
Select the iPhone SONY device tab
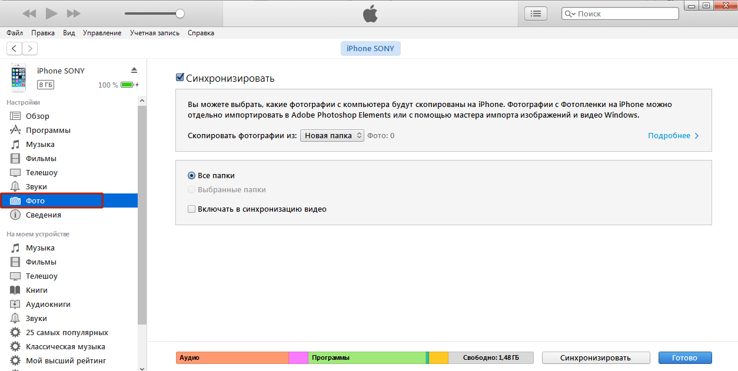coord(370,49)
